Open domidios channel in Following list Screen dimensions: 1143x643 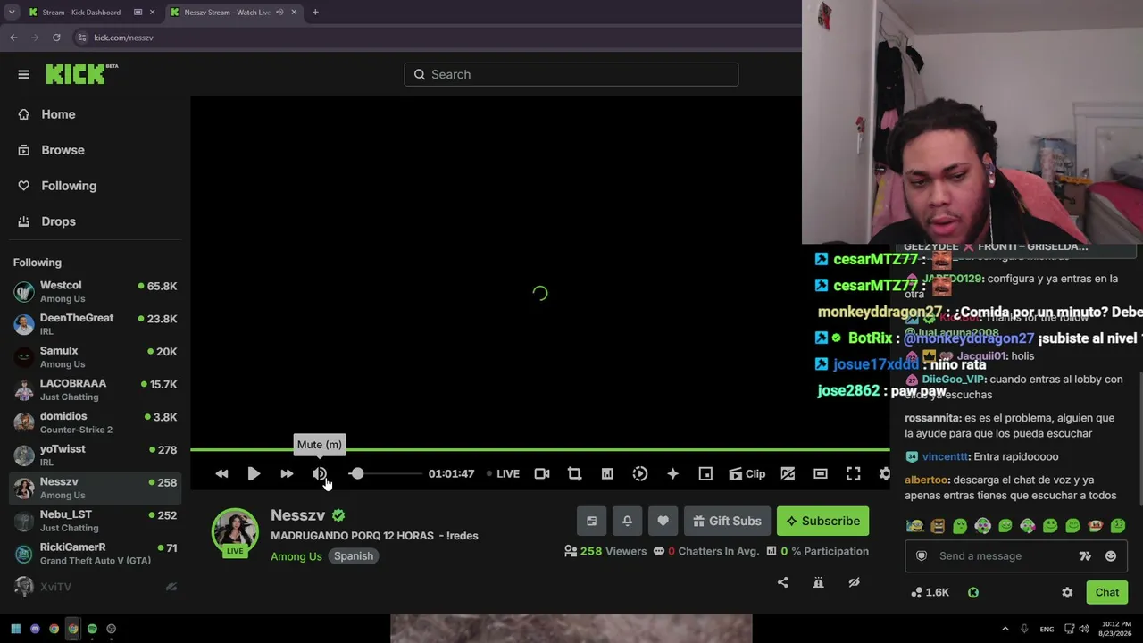coord(95,422)
